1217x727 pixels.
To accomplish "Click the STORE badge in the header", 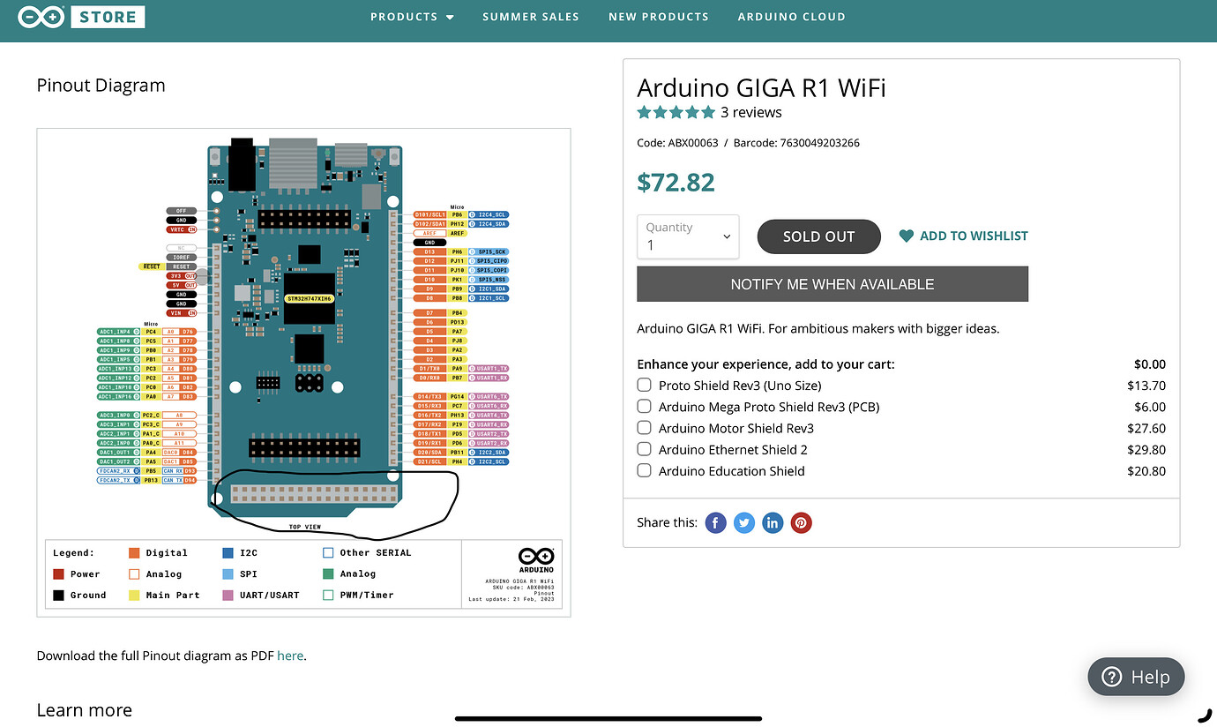I will tap(108, 16).
